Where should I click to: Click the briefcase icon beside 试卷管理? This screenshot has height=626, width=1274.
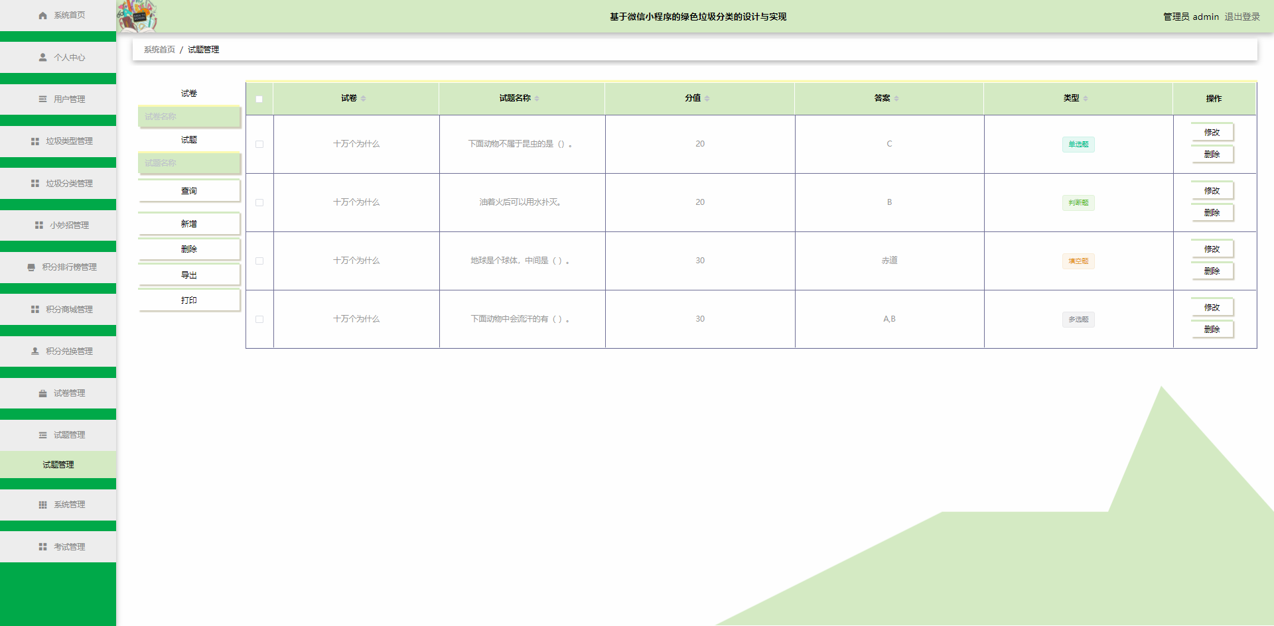(43, 393)
